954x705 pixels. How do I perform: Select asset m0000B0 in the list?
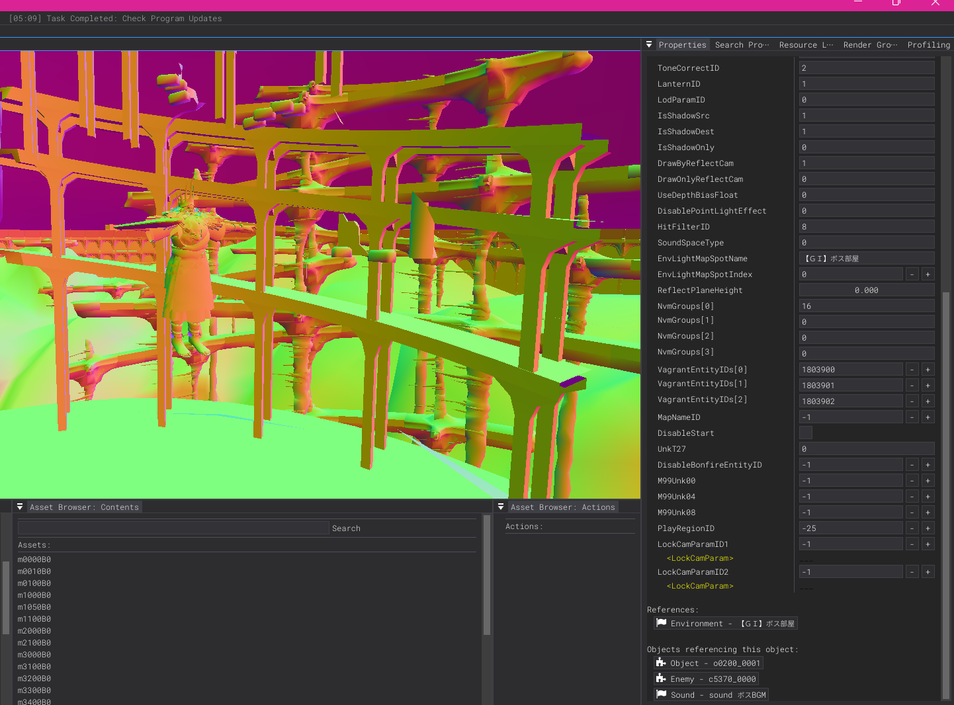tap(34, 560)
